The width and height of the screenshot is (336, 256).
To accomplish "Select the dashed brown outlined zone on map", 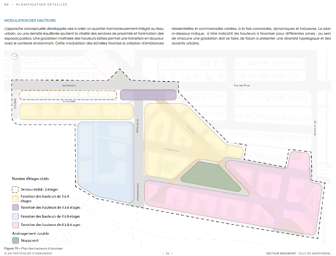I will click(x=67, y=95).
